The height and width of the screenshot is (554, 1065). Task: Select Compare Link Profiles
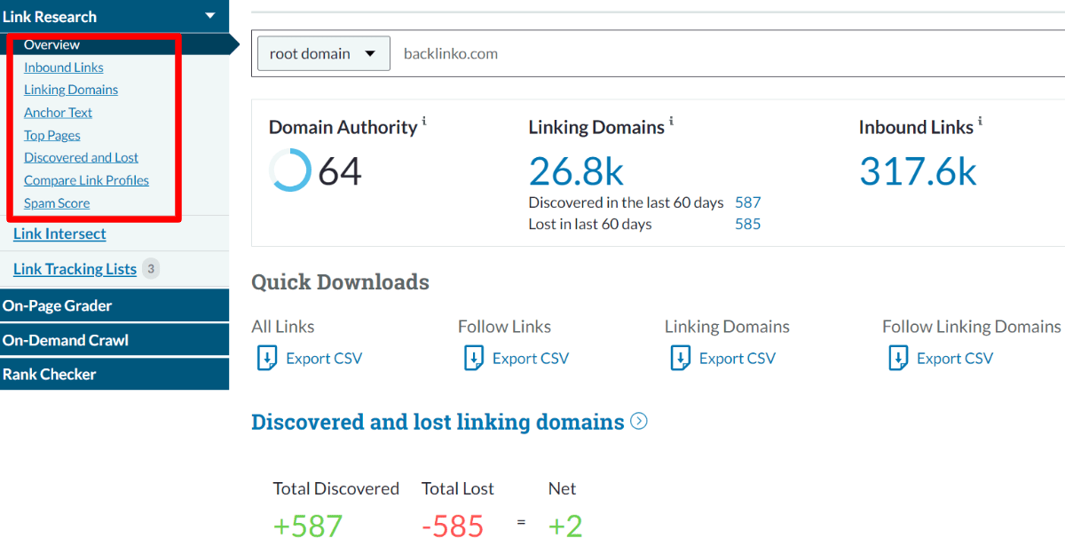pyautogui.click(x=86, y=179)
